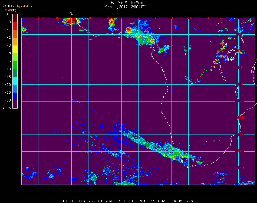Click the '>1' legend value
Screen dimensions: 257x203
pyautogui.click(x=9, y=14)
